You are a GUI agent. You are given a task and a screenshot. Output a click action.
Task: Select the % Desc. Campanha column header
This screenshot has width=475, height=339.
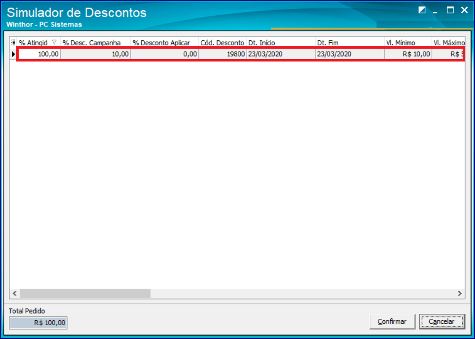pos(95,43)
